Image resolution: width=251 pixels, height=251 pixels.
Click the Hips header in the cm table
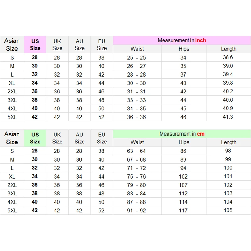tap(184, 142)
